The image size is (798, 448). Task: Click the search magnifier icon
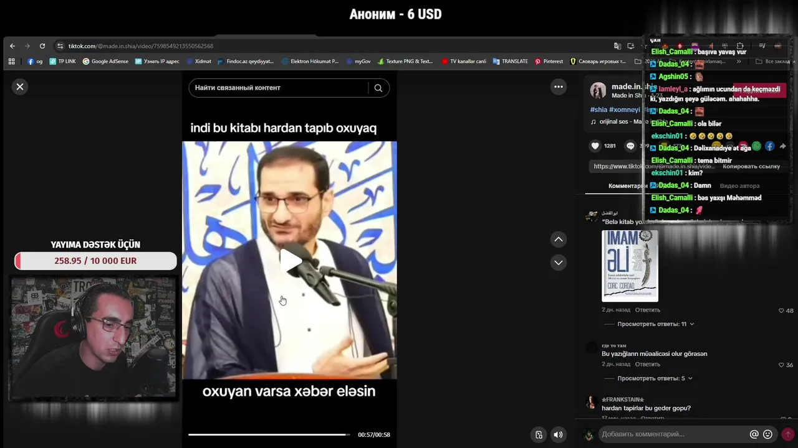378,88
